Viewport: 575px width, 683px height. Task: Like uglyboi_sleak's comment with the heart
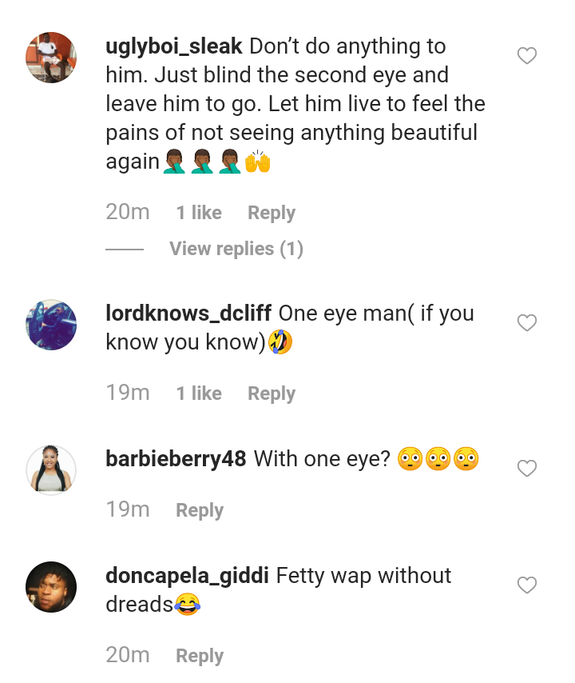(526, 56)
